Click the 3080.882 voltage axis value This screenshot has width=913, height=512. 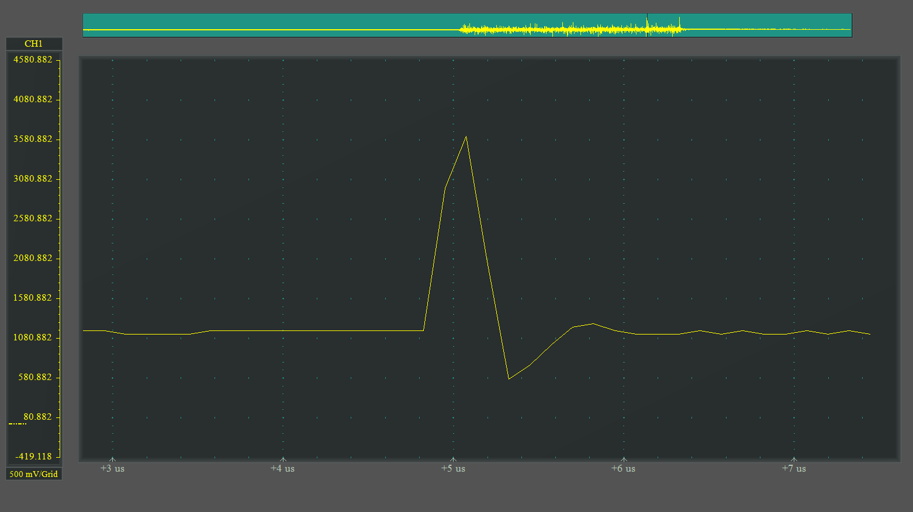click(33, 179)
